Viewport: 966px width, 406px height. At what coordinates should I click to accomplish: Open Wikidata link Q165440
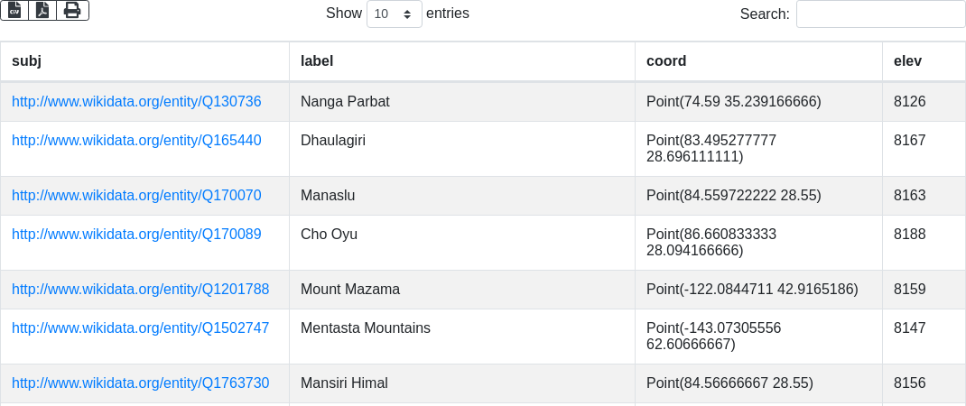136,141
